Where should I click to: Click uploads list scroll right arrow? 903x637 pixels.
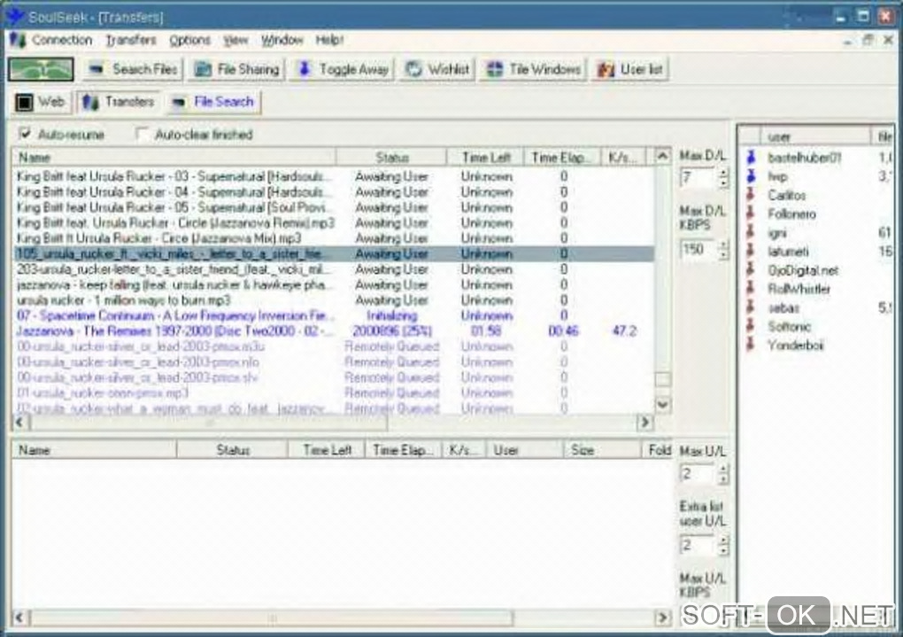click(662, 618)
